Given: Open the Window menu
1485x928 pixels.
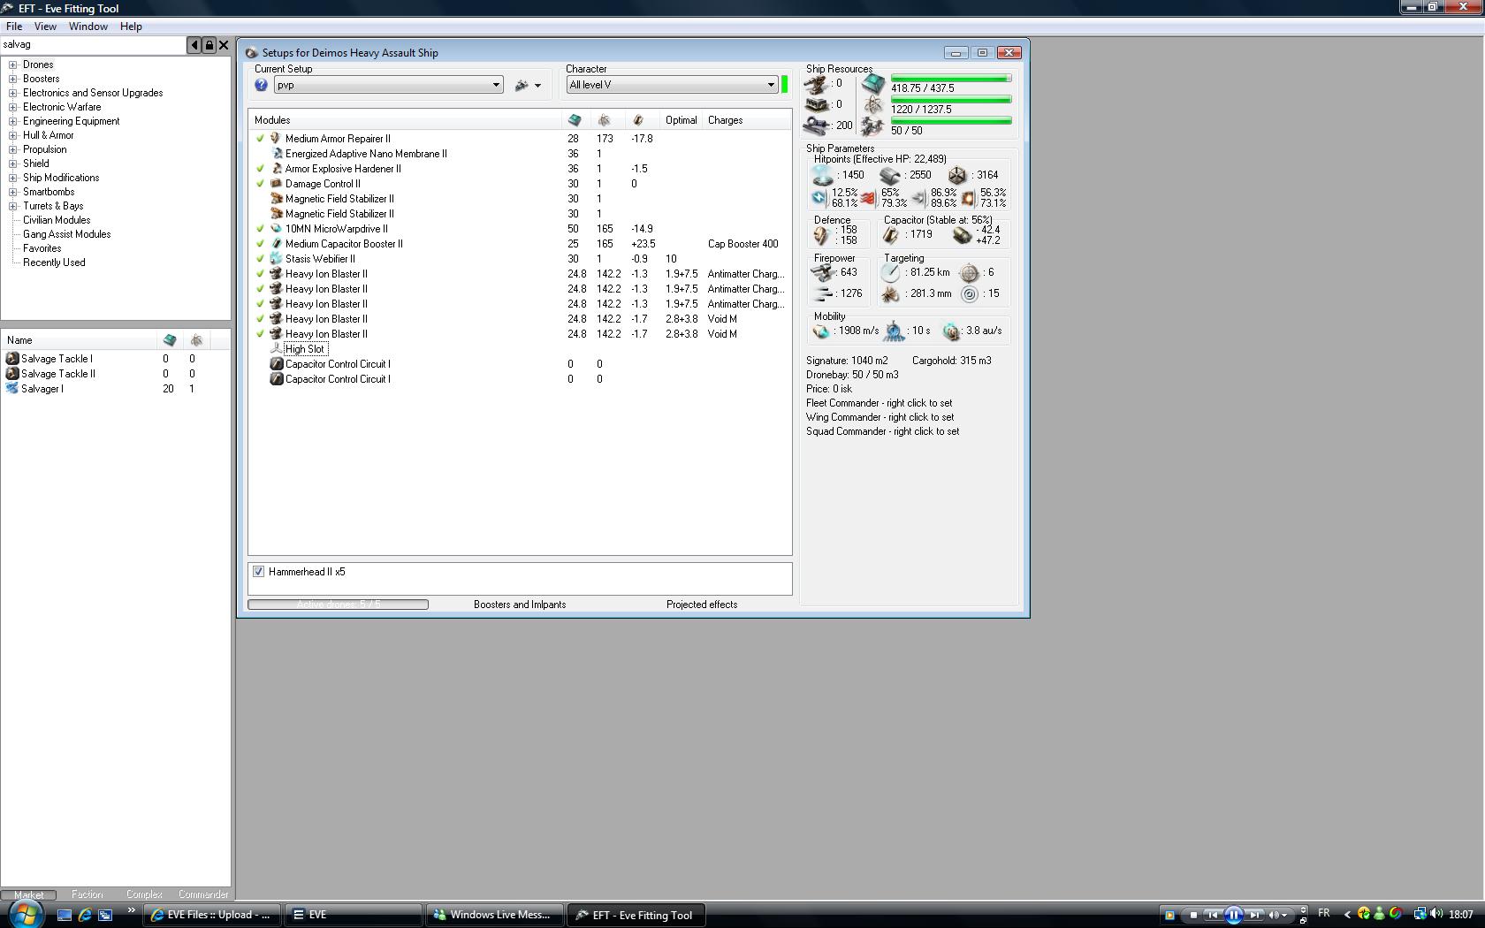Looking at the screenshot, I should point(88,27).
